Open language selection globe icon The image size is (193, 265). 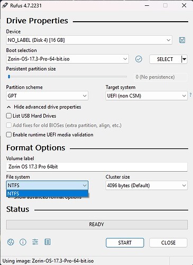click(11, 242)
